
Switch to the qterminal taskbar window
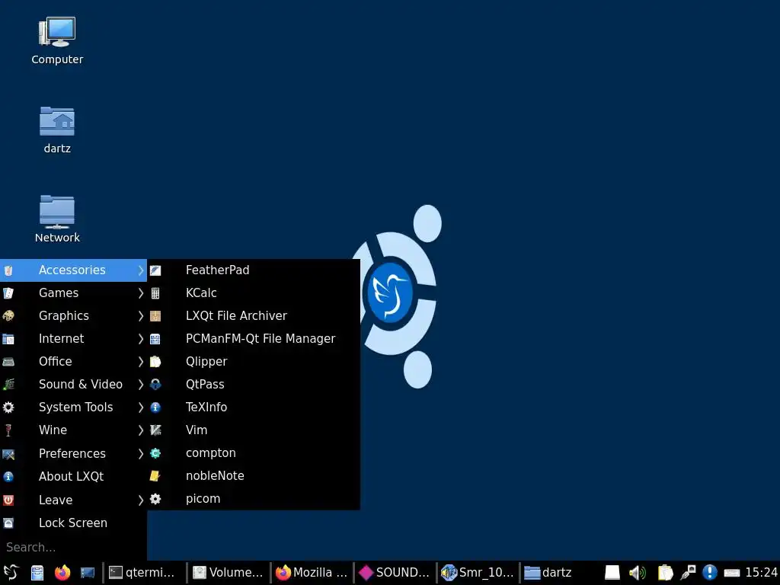pyautogui.click(x=144, y=573)
